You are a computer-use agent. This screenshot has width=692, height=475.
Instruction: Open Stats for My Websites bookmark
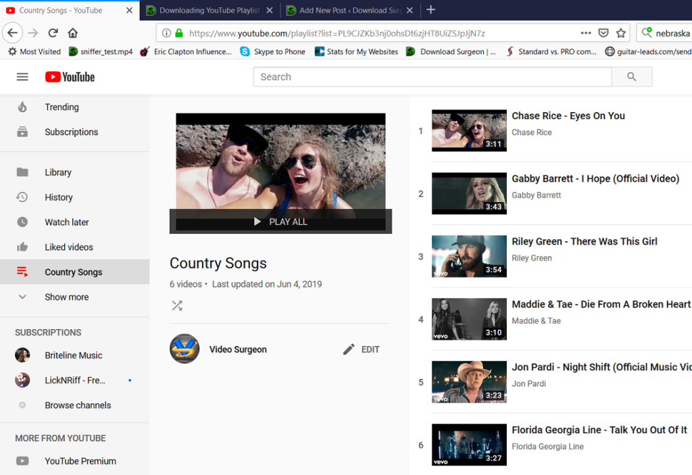(x=356, y=51)
